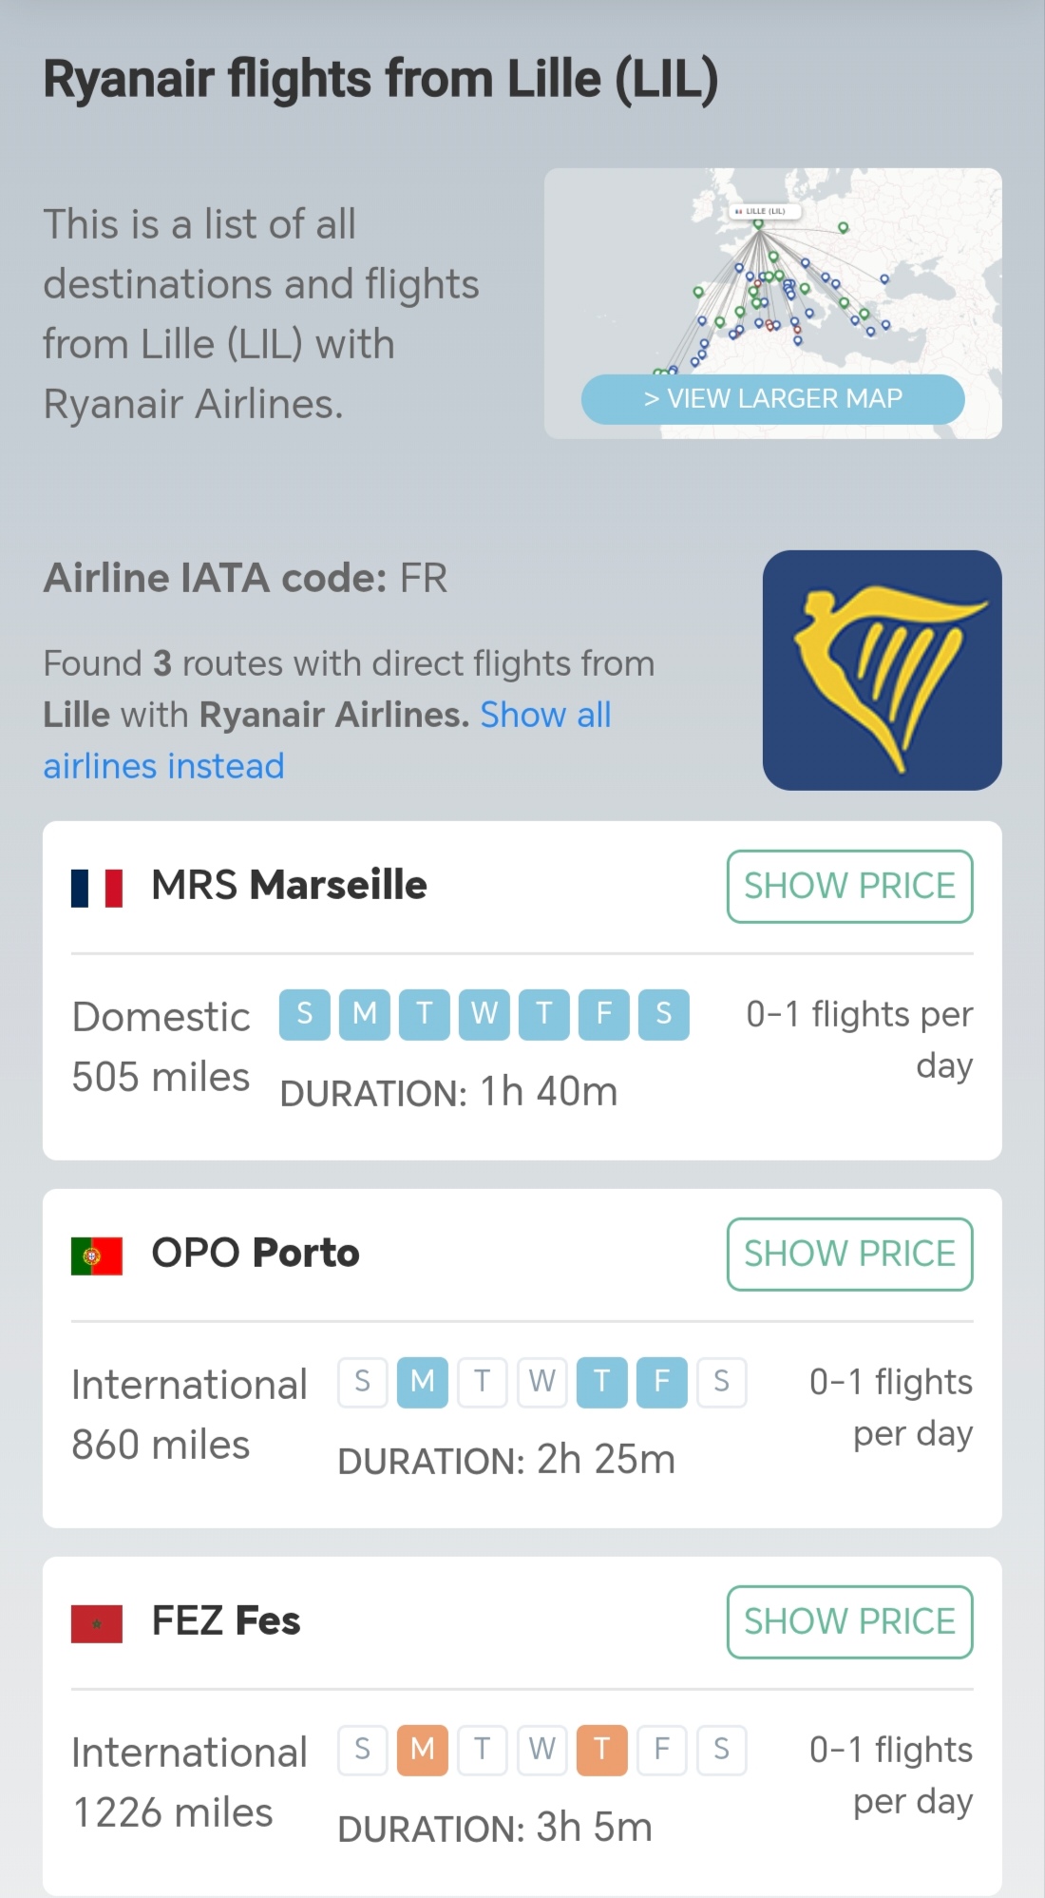
Task: Click the orange Thursday badge for Fes
Action: point(602,1750)
